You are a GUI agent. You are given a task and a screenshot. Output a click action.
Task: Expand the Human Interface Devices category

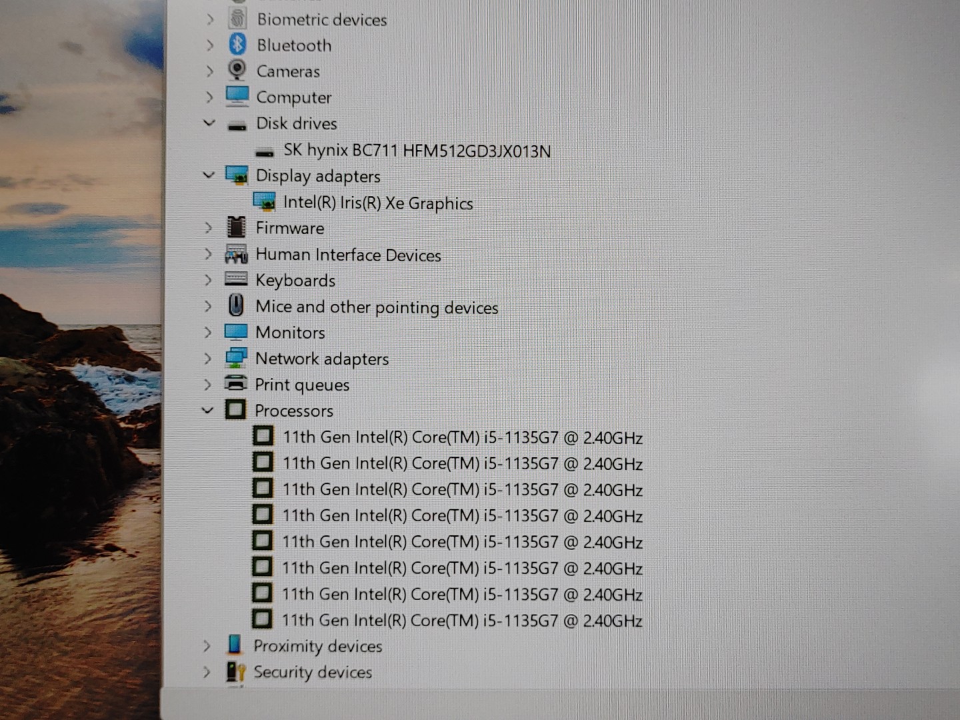pyautogui.click(x=209, y=254)
